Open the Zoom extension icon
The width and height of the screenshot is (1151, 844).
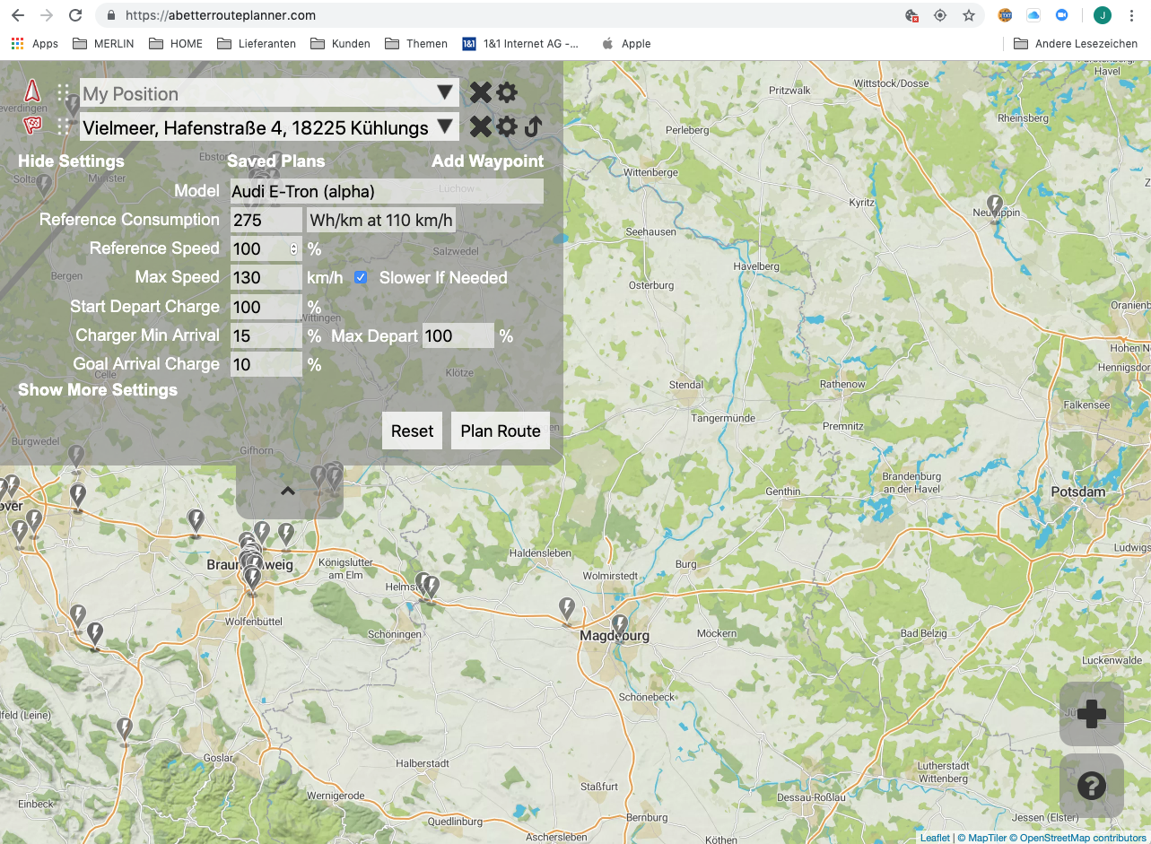point(1061,15)
